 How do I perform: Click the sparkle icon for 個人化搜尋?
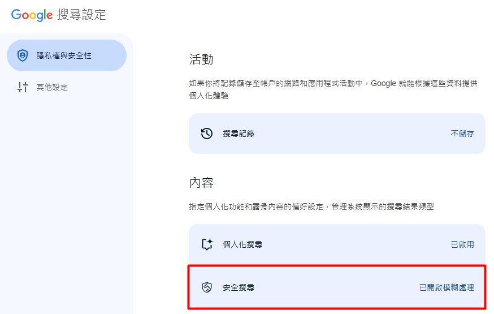tap(207, 244)
